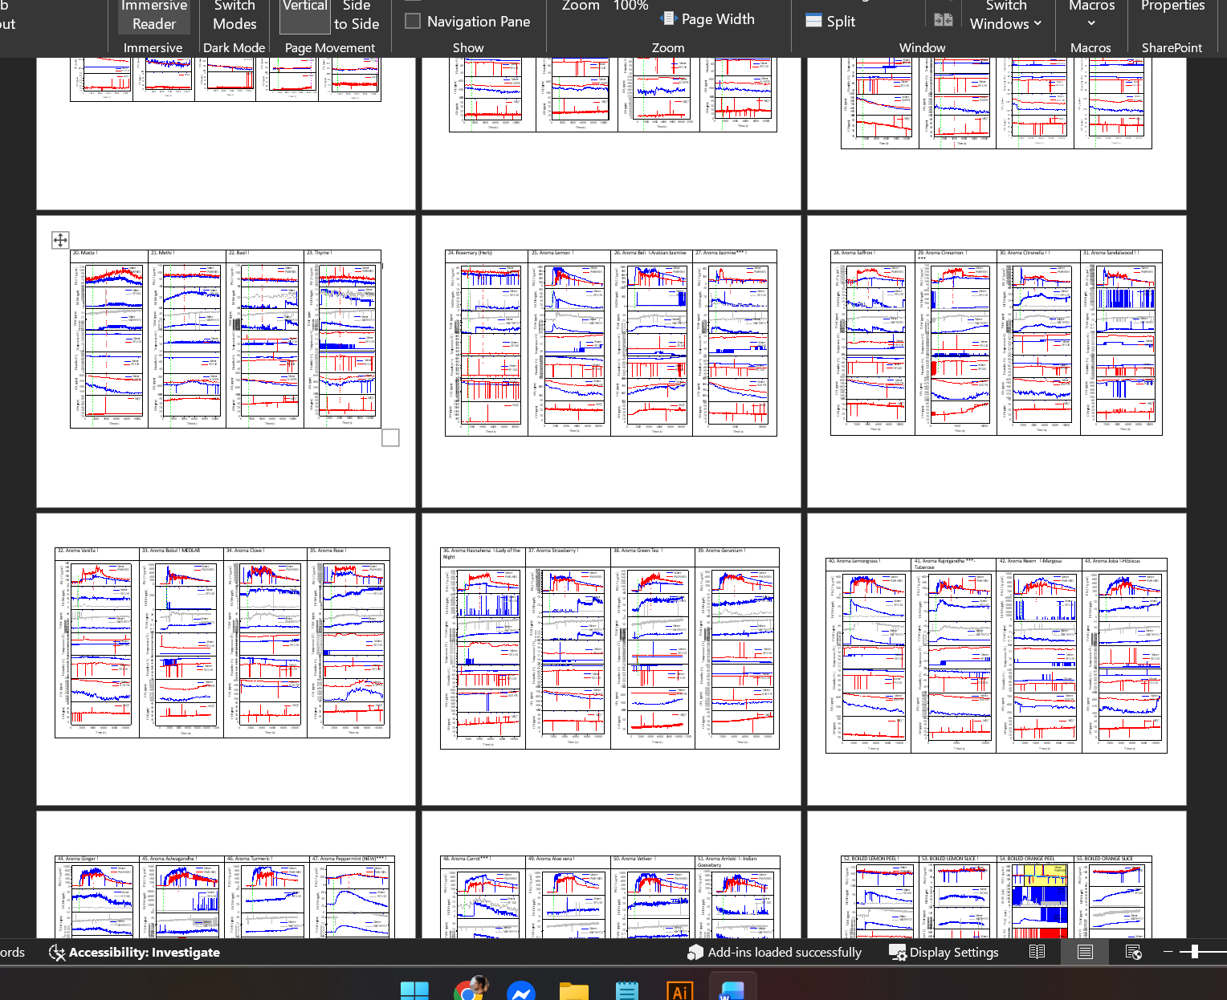1227x1000 pixels.
Task: Expand the Macros dropdown
Action: (x=1091, y=16)
